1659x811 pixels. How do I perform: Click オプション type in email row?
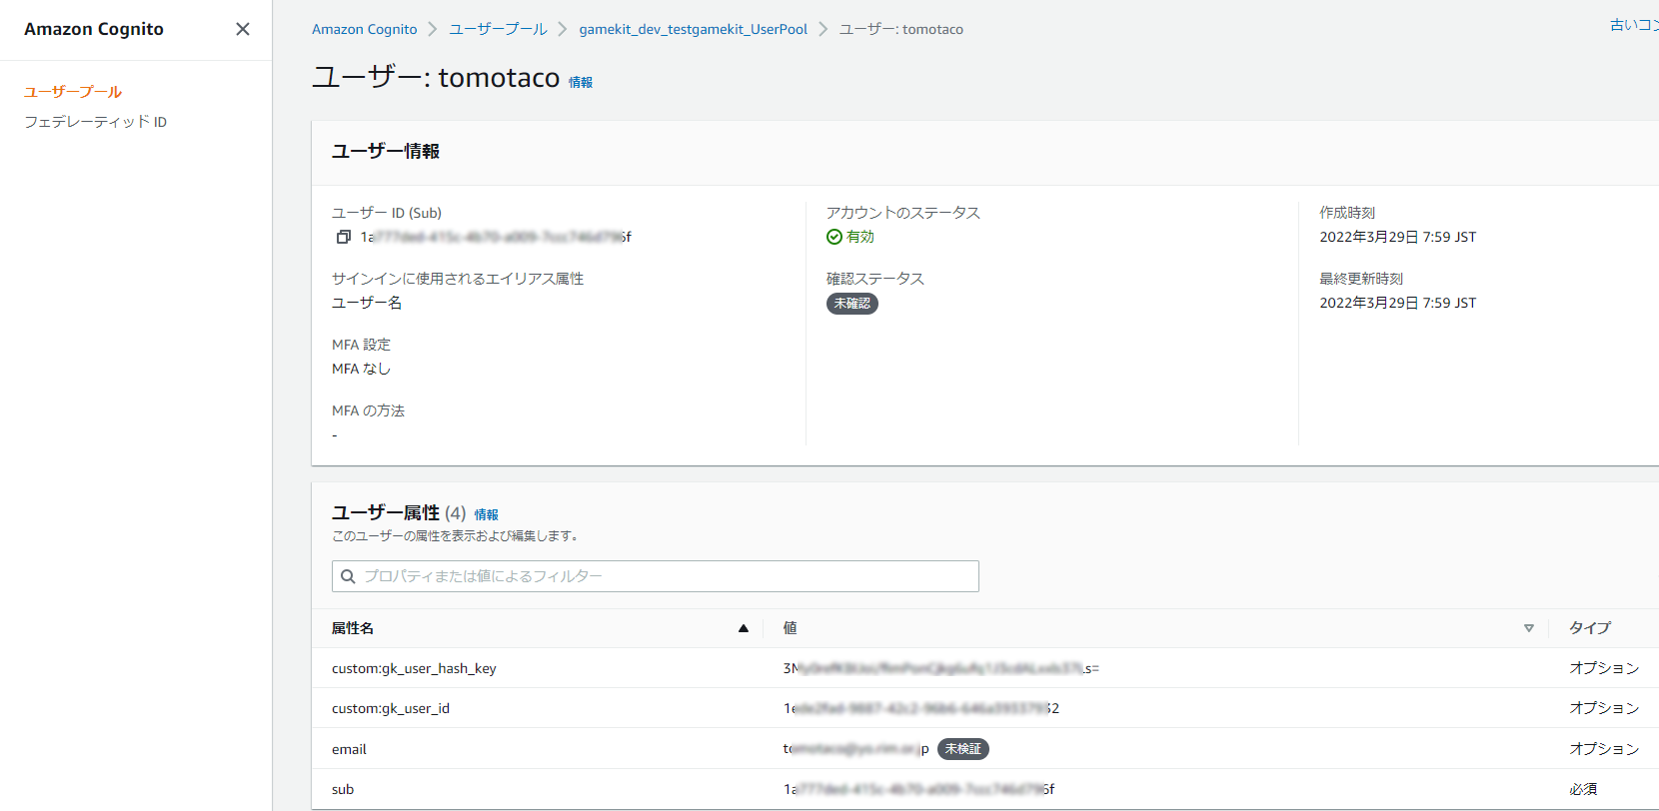pos(1604,749)
